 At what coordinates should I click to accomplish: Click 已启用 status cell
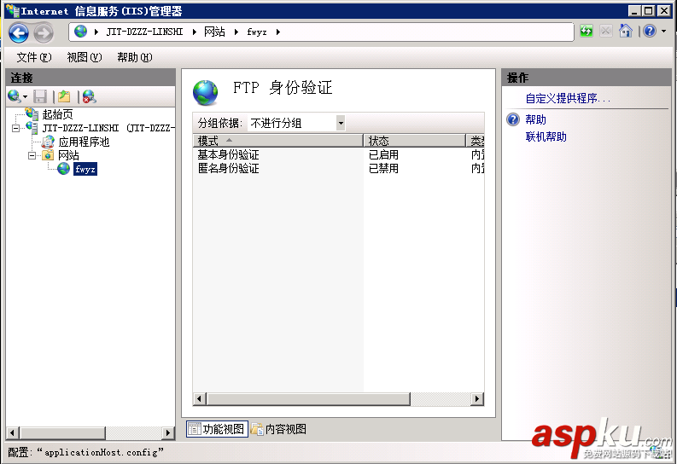coord(383,154)
